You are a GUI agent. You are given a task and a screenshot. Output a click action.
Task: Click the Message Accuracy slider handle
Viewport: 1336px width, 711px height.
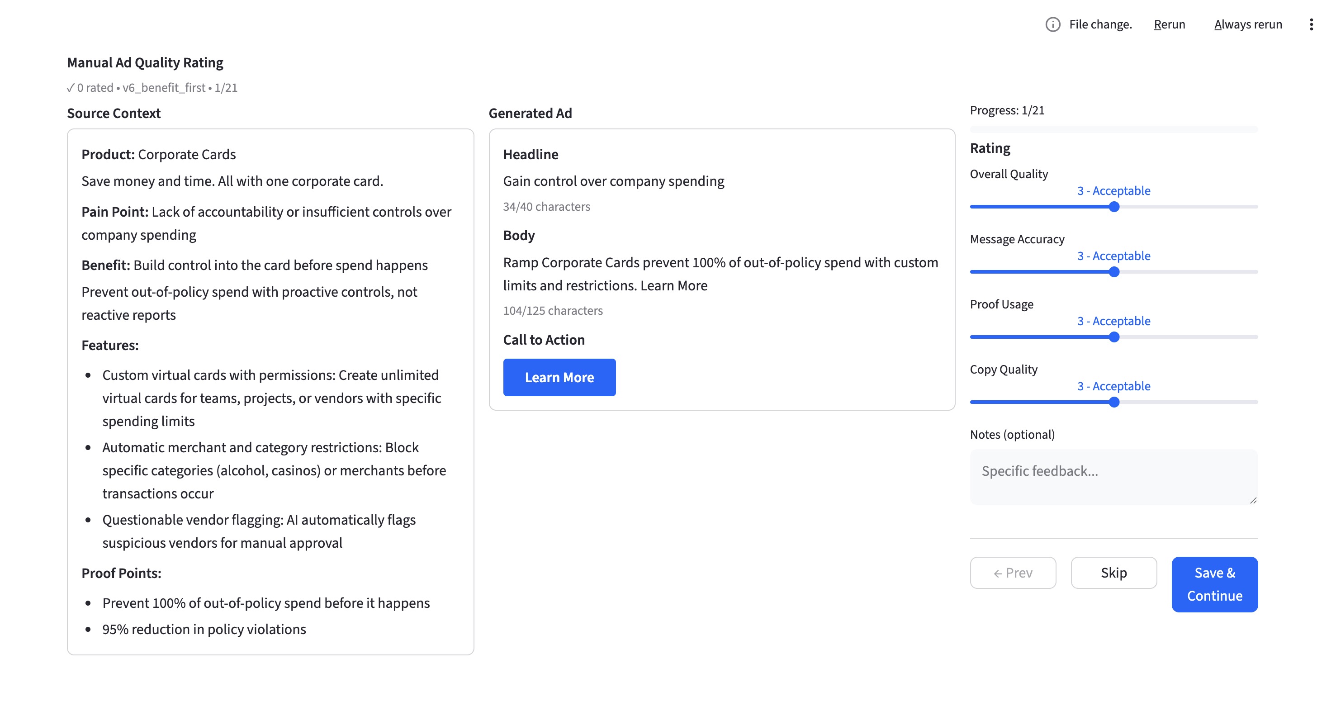click(1113, 272)
